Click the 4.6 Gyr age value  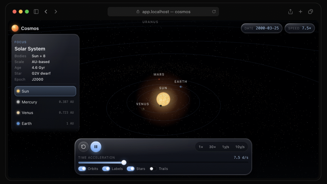tap(38, 68)
